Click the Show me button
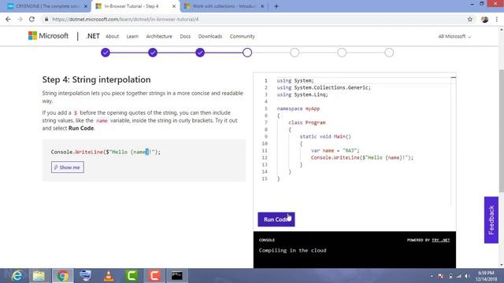This screenshot has height=283, width=504. [x=68, y=167]
